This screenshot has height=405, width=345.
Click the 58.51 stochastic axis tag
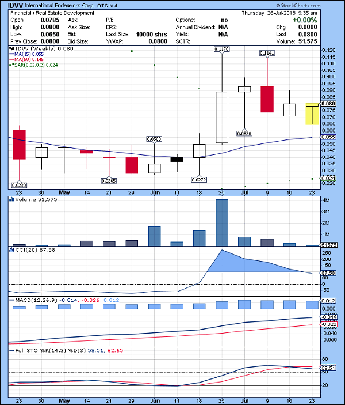pyautogui.click(x=328, y=368)
